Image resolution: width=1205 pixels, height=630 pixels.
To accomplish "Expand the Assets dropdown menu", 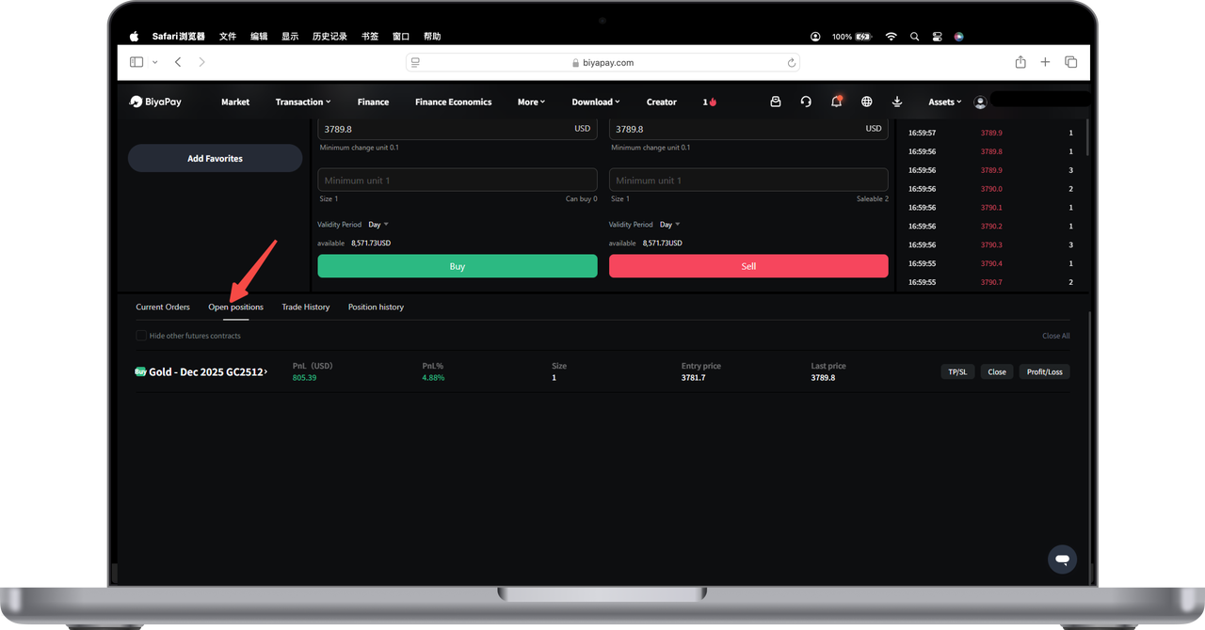I will point(944,102).
